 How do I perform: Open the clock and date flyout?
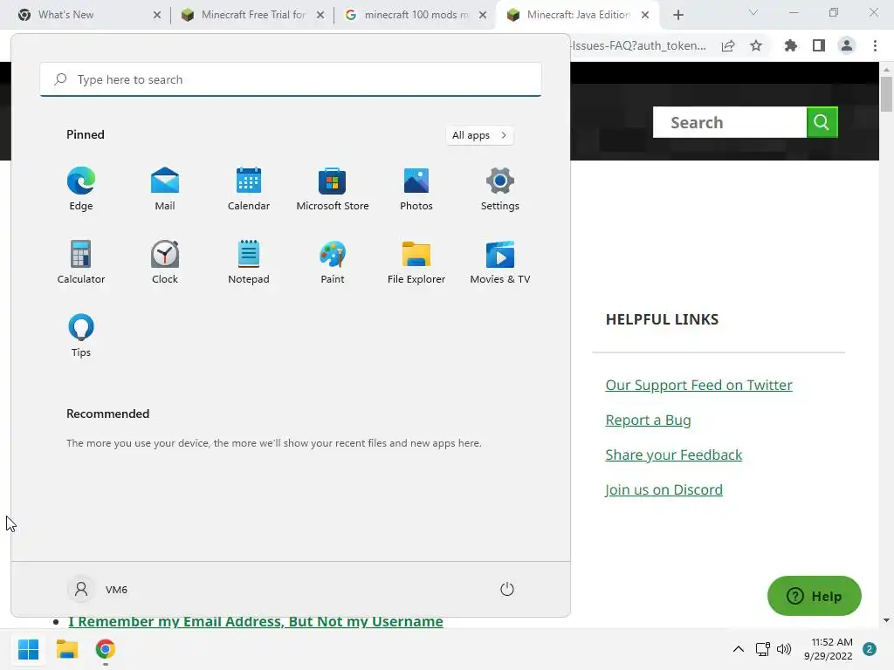[x=829, y=649]
